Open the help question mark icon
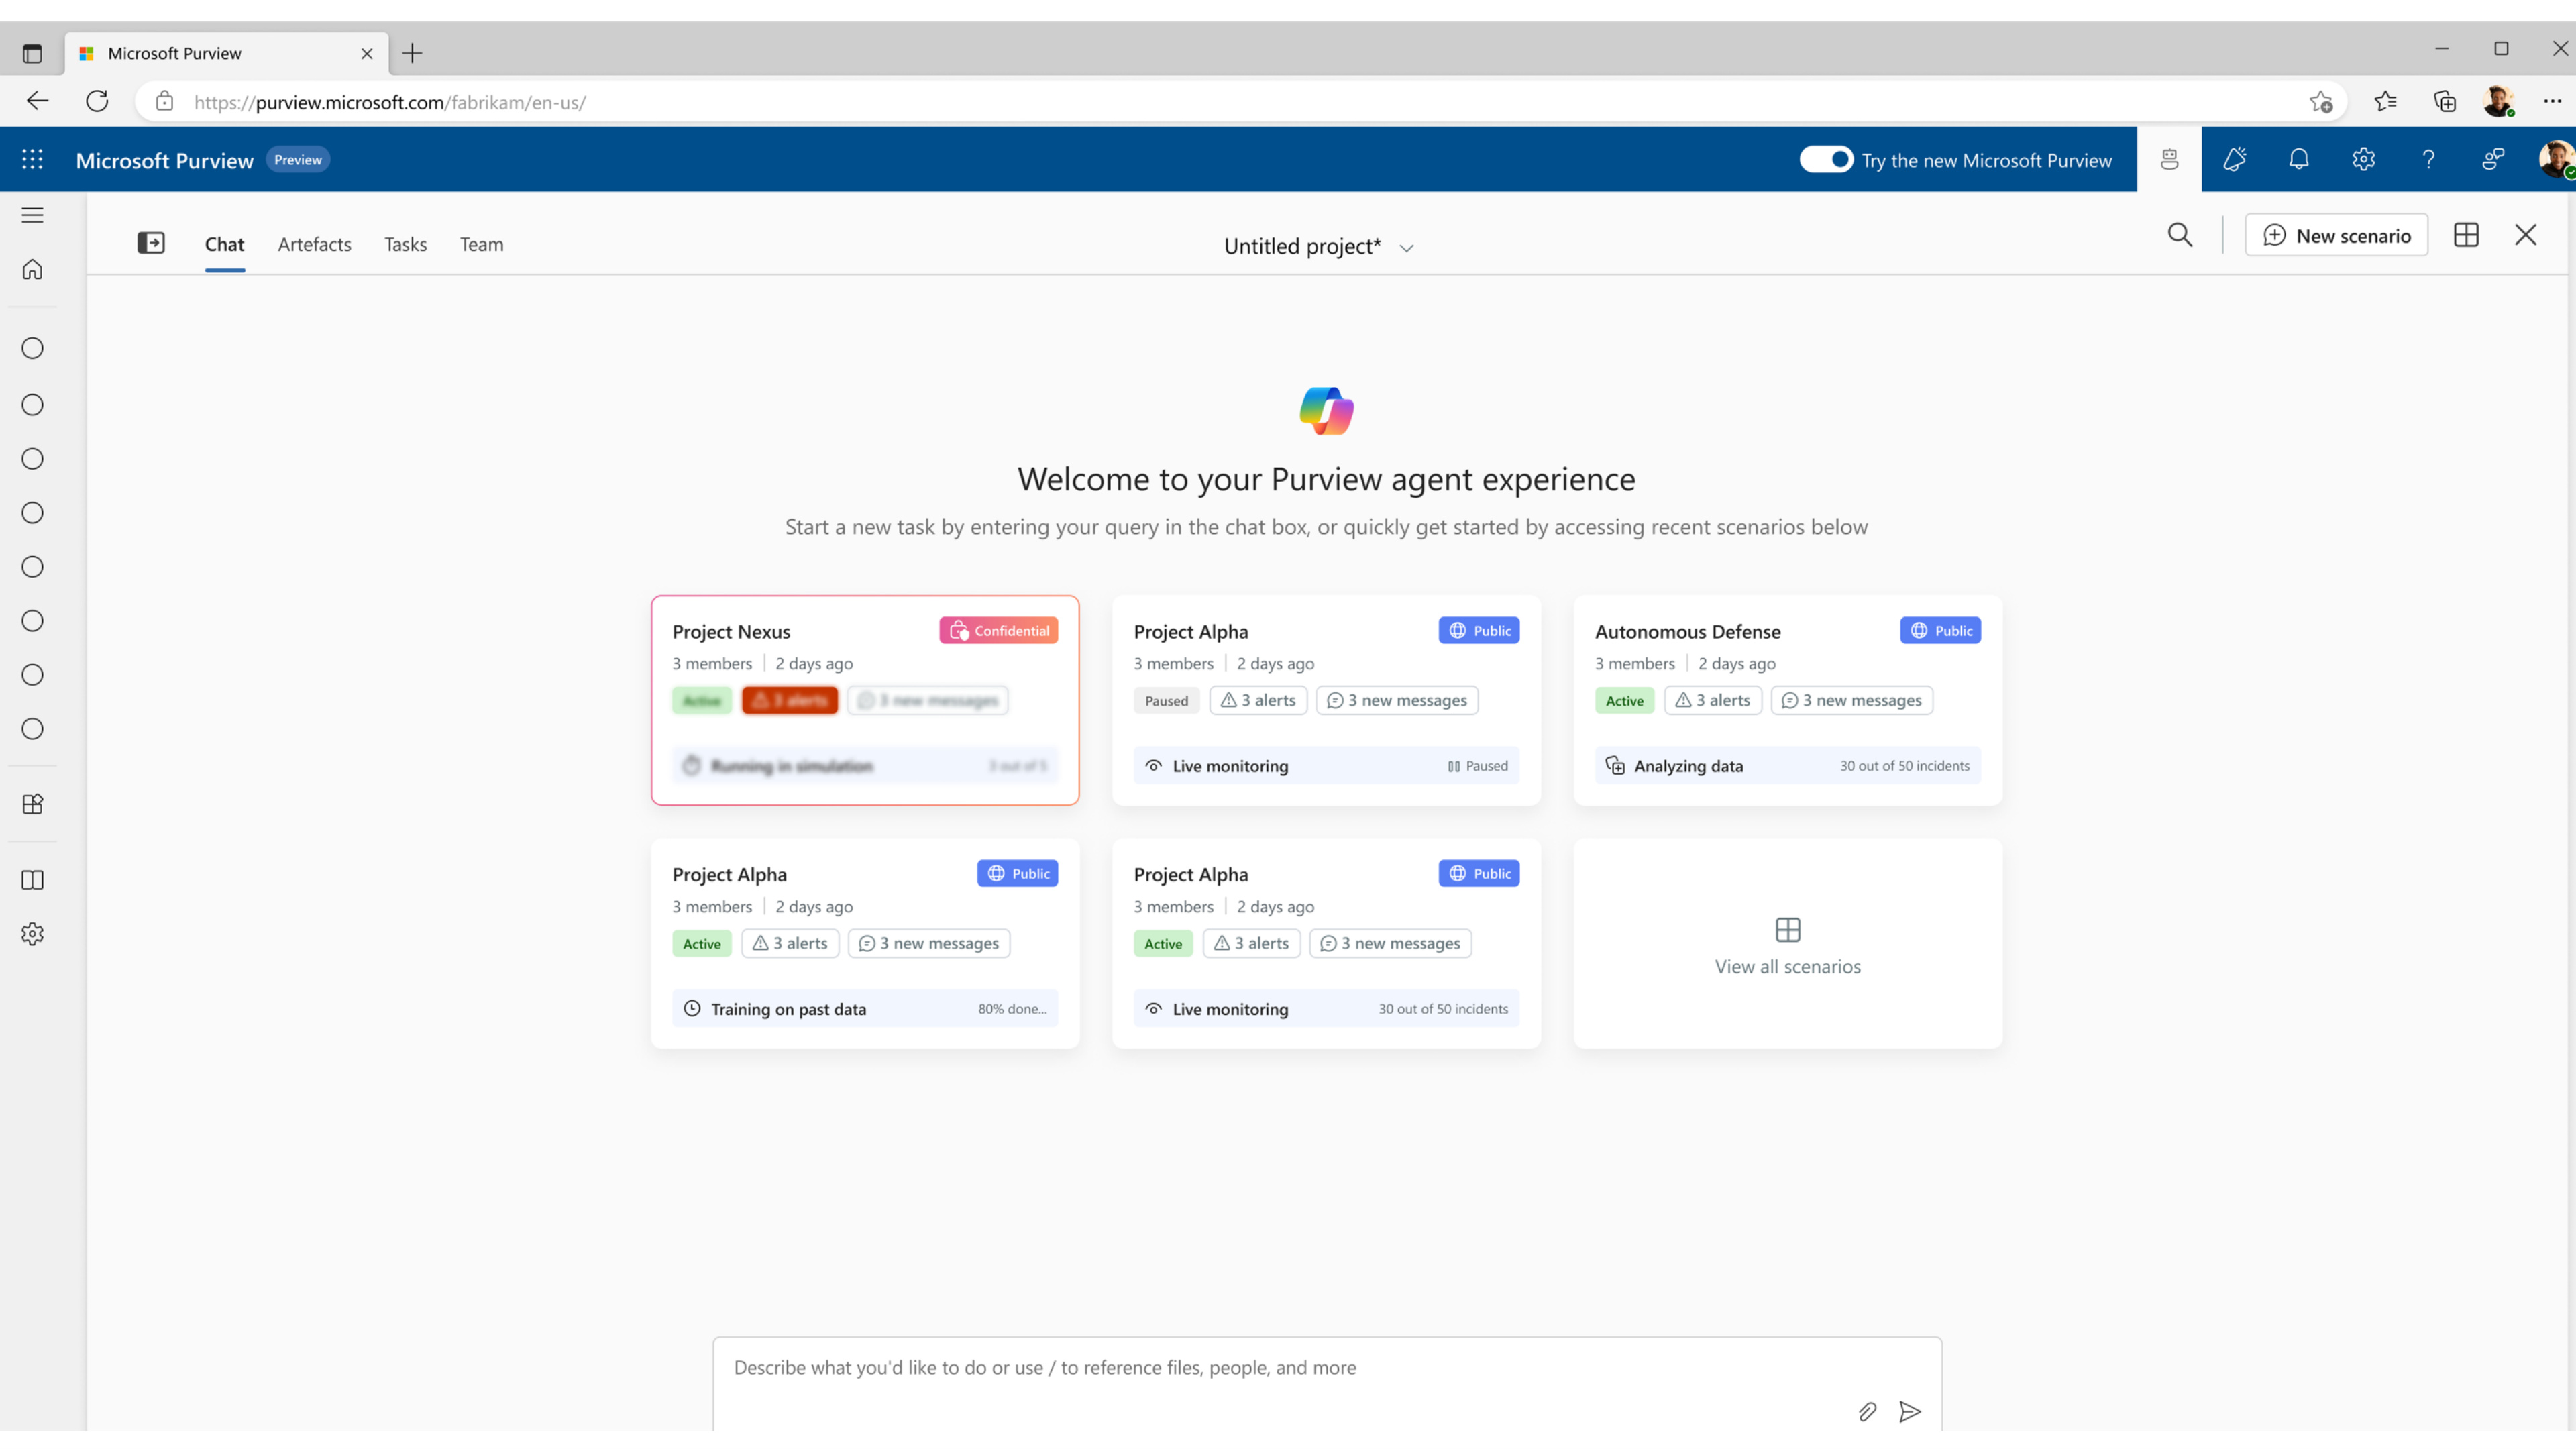 point(2428,159)
